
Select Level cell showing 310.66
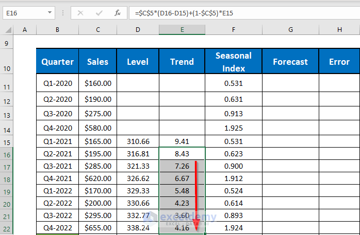pyautogui.click(x=138, y=141)
